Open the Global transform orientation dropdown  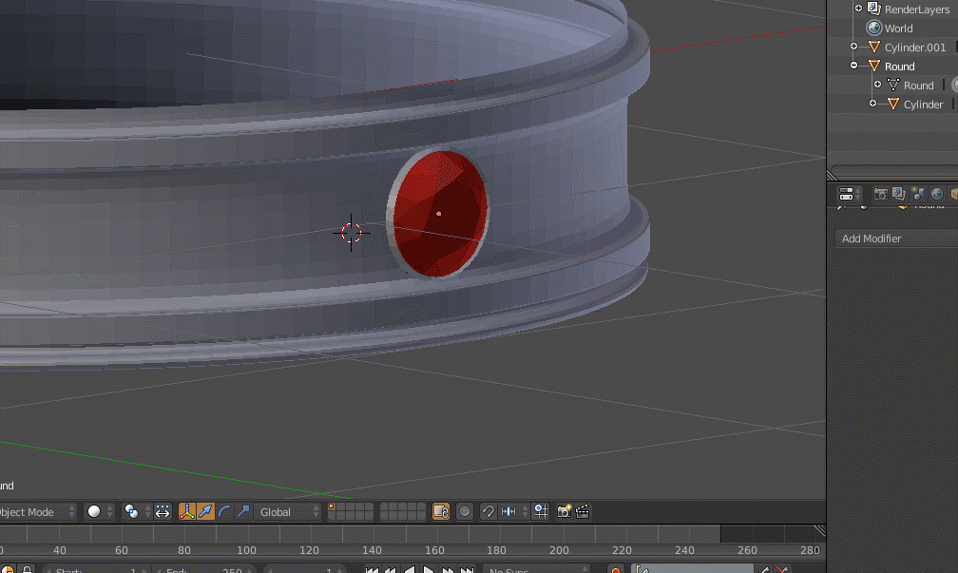click(x=286, y=511)
